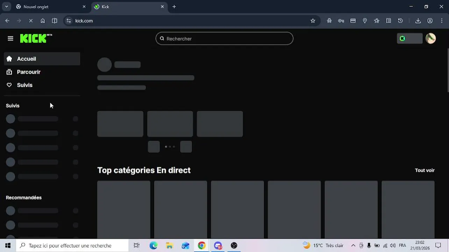The height and width of the screenshot is (252, 449).
Task: Open the weather widget 15°C Très clair
Action: (323, 245)
